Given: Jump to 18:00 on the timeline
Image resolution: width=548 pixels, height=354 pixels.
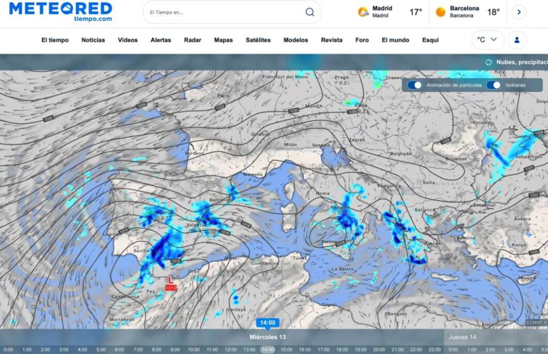Looking at the screenshot, I should point(342,350).
